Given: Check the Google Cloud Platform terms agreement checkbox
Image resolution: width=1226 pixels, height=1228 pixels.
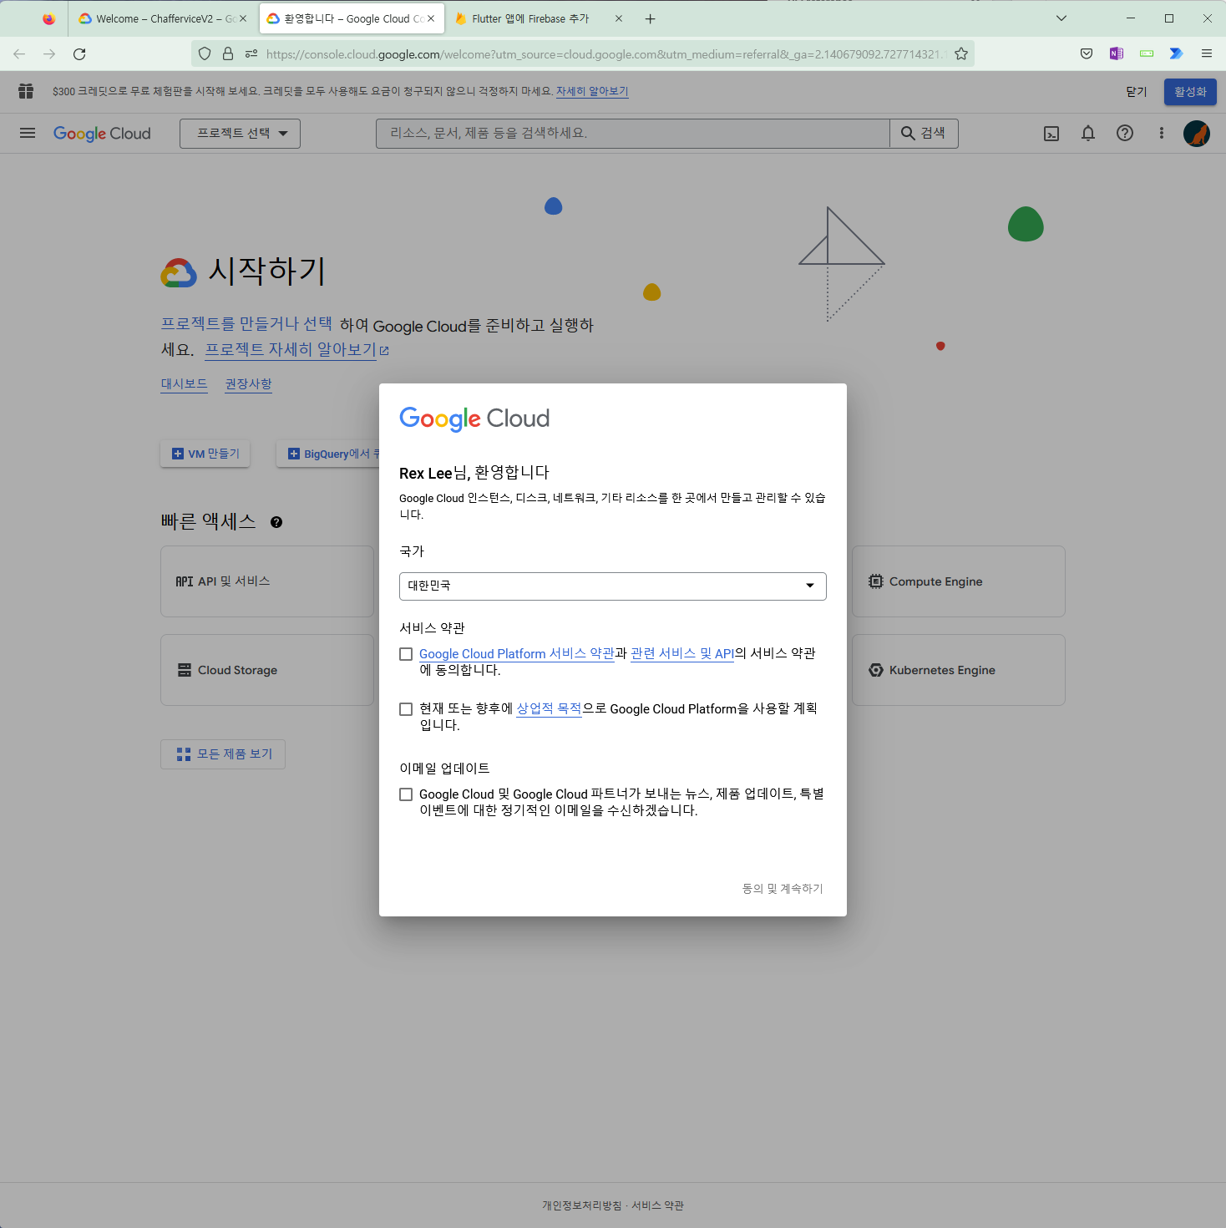Looking at the screenshot, I should 406,654.
